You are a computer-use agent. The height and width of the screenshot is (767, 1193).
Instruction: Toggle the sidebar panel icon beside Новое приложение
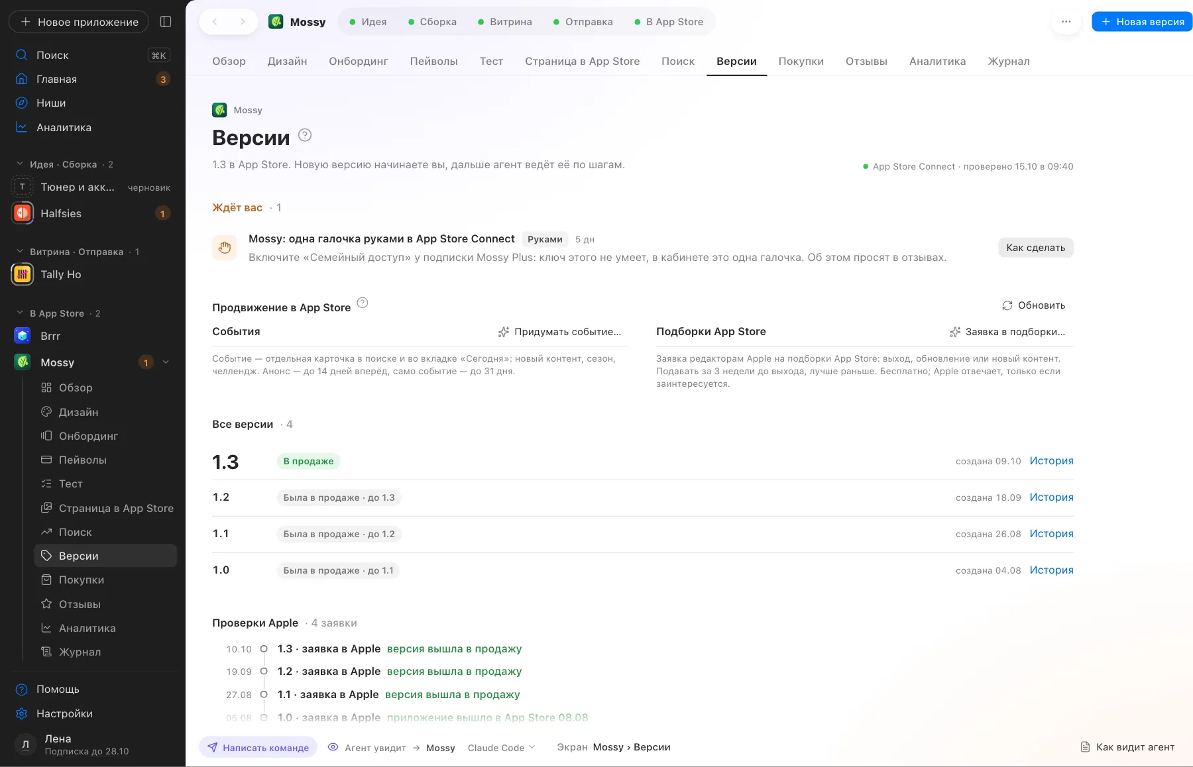click(166, 22)
